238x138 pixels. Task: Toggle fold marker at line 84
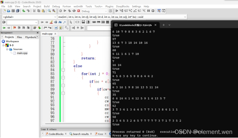pos(63,70)
